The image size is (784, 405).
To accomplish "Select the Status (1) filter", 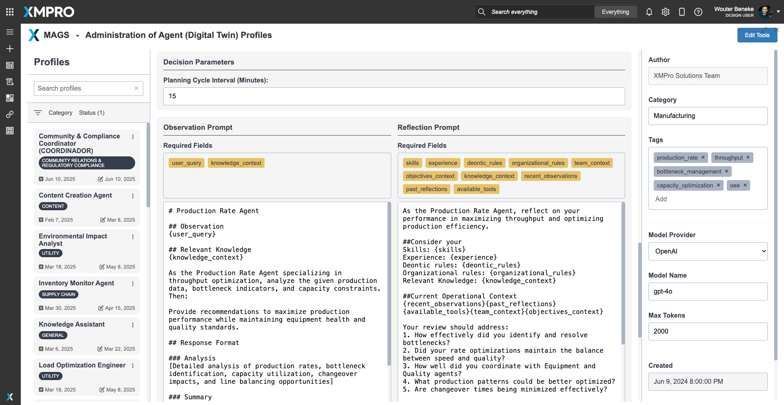I will coord(91,113).
